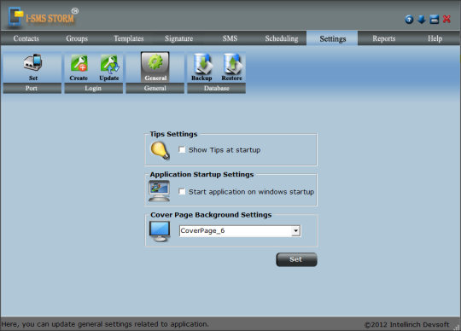This screenshot has height=331, width=461.
Task: Open the Restore database icon
Action: (x=232, y=67)
